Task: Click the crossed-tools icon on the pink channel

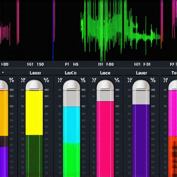Action: click(94, 80)
